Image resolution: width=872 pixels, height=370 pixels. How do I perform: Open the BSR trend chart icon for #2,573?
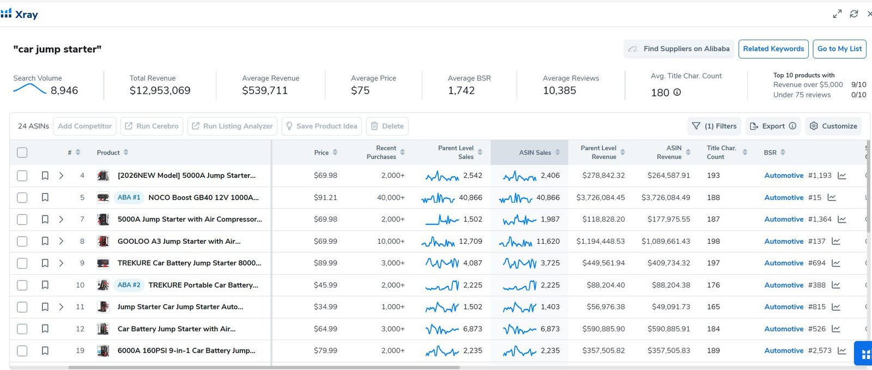coord(842,351)
